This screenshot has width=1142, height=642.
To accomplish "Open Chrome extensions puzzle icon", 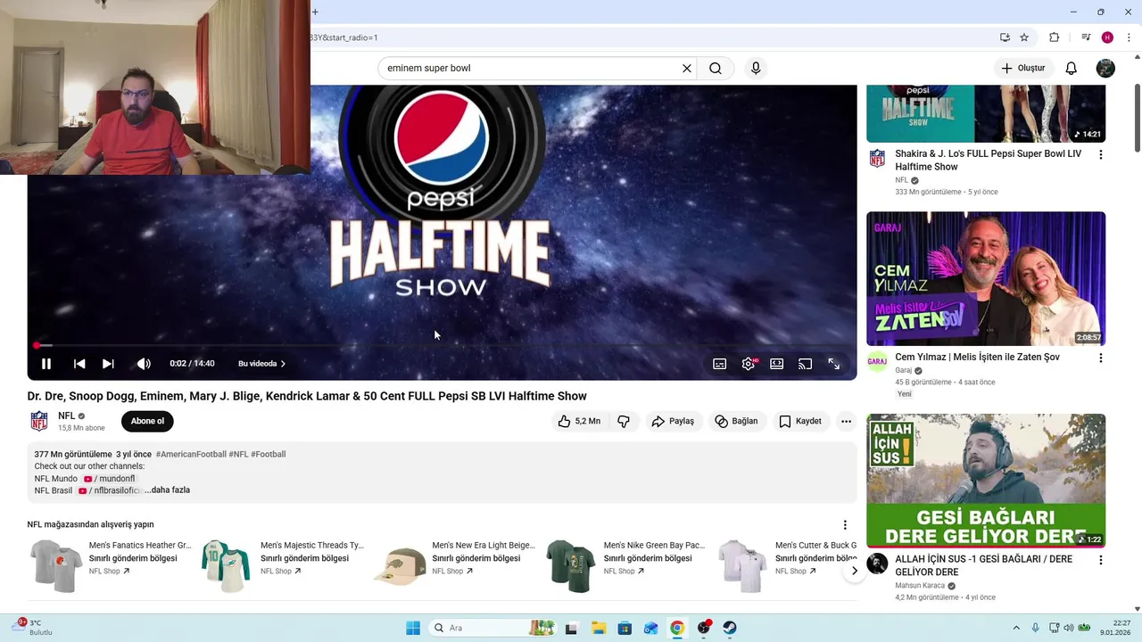I will 1054,37.
